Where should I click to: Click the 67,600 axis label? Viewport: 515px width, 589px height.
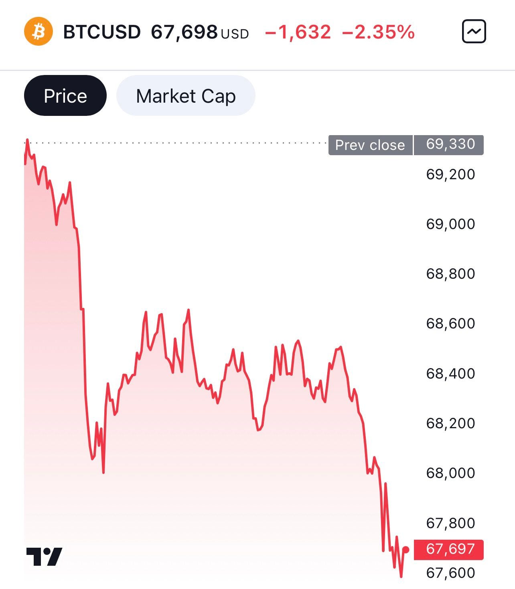click(x=450, y=573)
